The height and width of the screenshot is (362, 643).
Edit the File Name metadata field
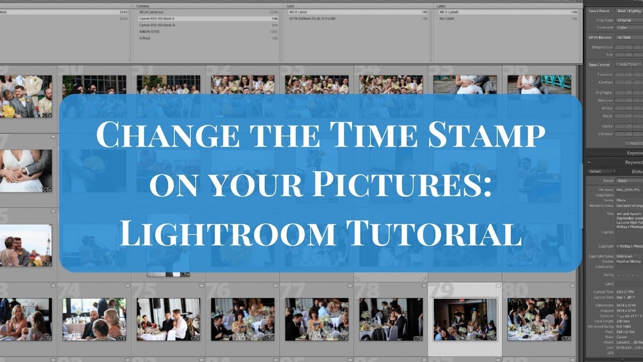point(629,190)
